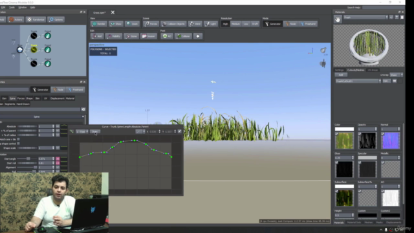414x233 pixels.
Task: Toggle the Gloss map checkbox
Action: (x=336, y=162)
